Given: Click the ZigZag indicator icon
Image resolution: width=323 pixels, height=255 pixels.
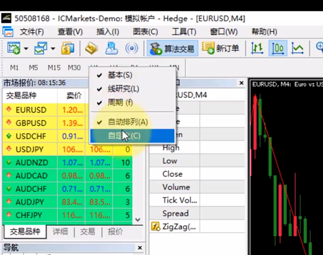Looking at the screenshot, I should pyautogui.click(x=156, y=226).
